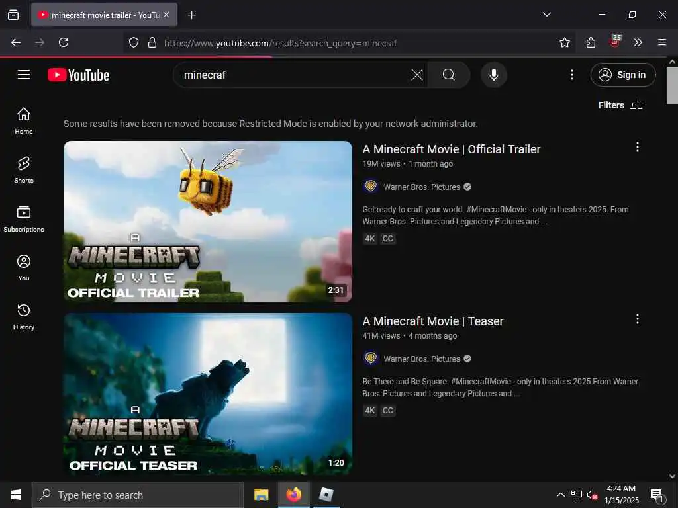The width and height of the screenshot is (678, 508).
Task: Open File Explorer from the taskbar
Action: [261, 495]
